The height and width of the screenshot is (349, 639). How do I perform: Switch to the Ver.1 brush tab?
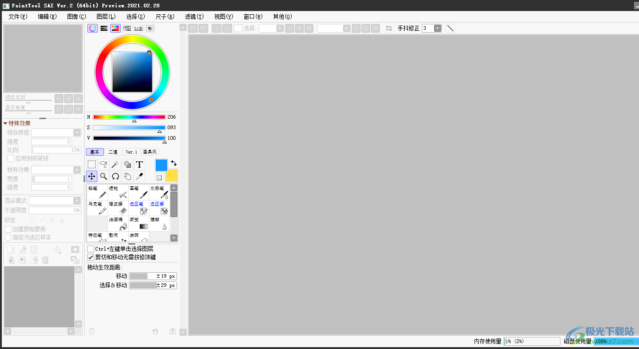(131, 152)
